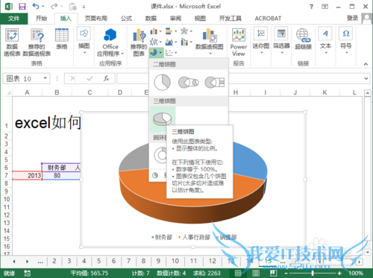Select column A header
Viewport: 373px width, 278px height.
27,92
